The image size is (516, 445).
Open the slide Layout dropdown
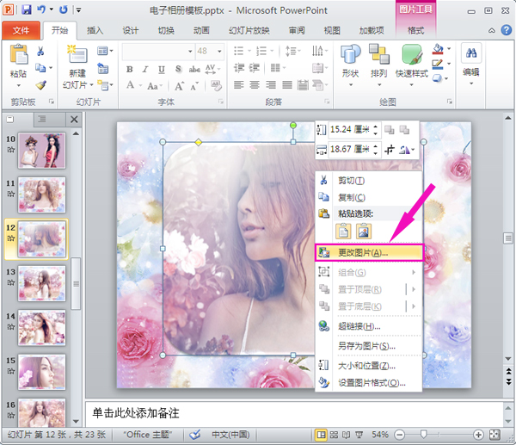coord(105,51)
